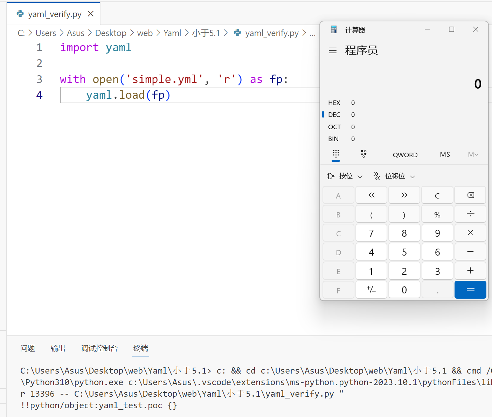Click the Desktop breadcrumb segment
The width and height of the screenshot is (492, 417).
point(111,33)
